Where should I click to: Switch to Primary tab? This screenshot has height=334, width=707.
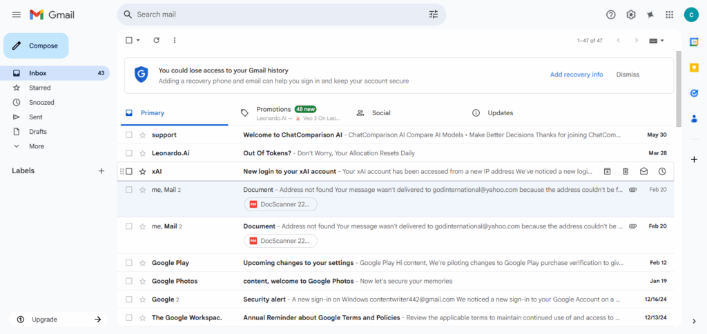[x=175, y=113]
